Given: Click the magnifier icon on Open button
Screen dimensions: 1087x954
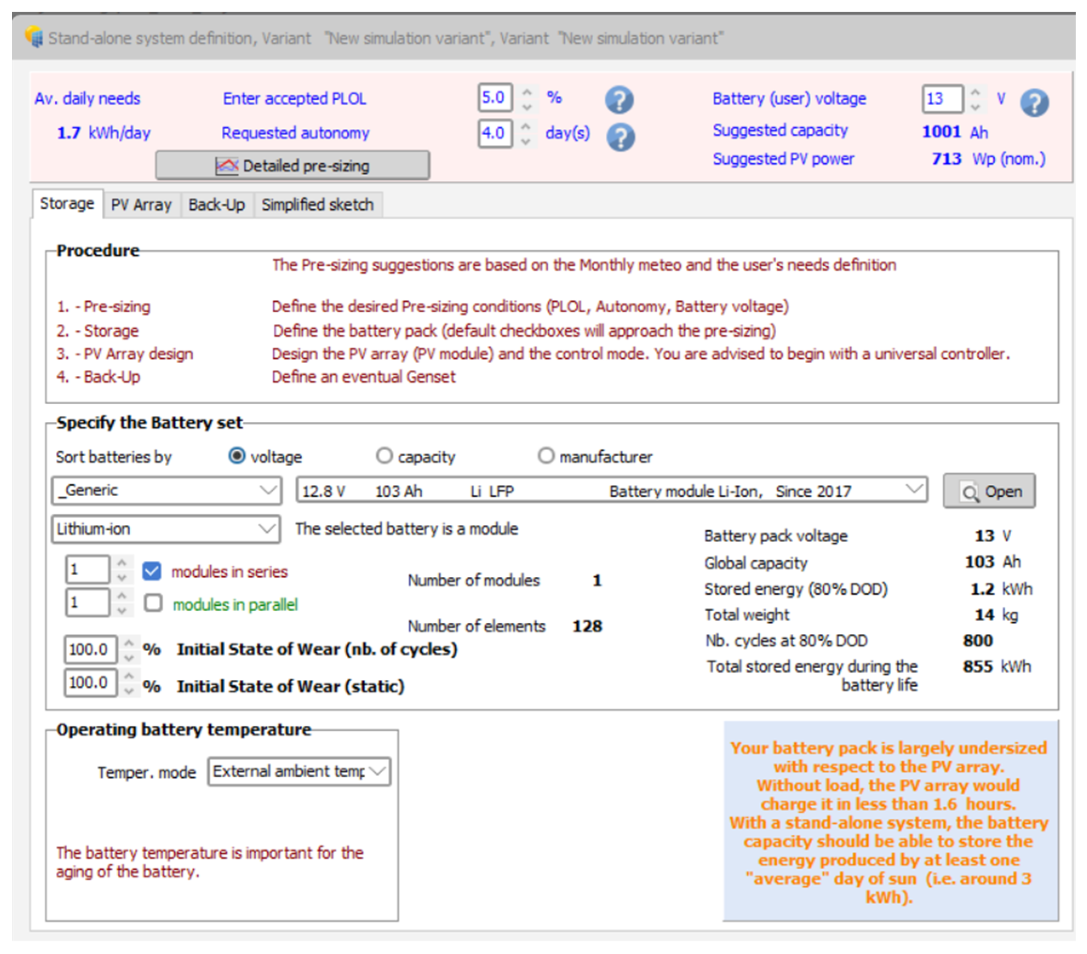Looking at the screenshot, I should 969,492.
